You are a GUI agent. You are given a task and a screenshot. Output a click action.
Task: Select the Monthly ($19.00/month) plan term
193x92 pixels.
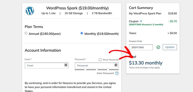click(82, 33)
